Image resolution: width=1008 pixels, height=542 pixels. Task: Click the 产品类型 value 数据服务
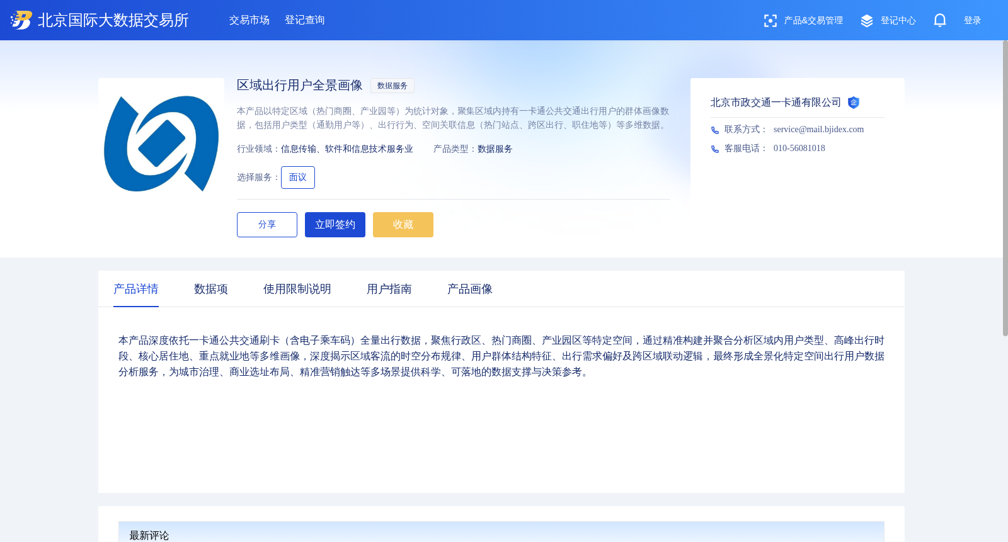pos(495,149)
